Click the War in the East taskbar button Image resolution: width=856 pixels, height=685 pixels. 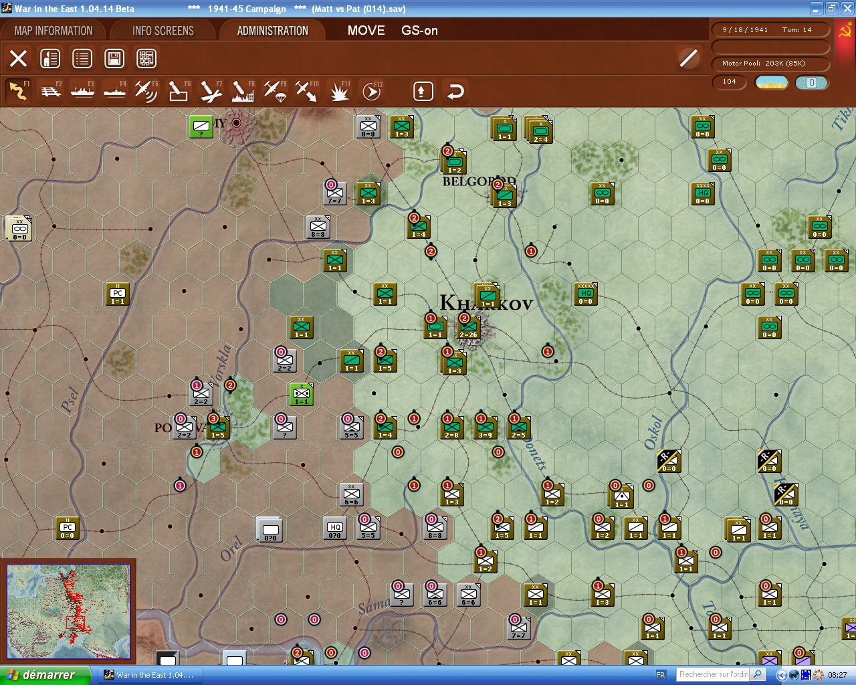click(x=150, y=675)
